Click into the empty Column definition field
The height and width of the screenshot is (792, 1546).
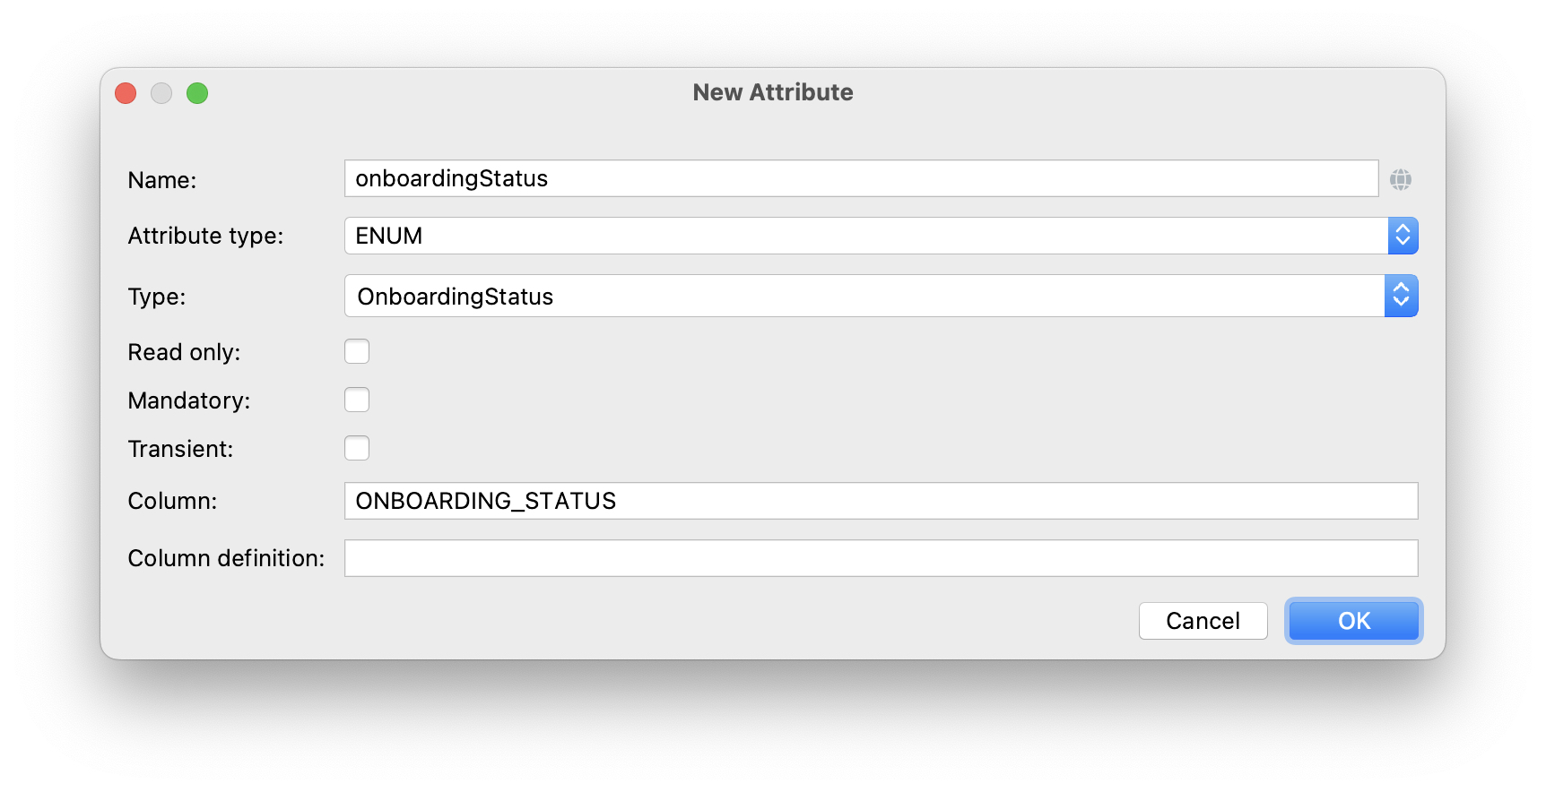pyautogui.click(x=881, y=558)
